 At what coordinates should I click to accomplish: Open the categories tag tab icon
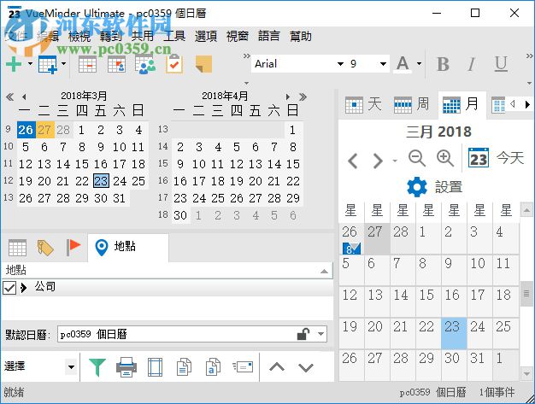pyautogui.click(x=45, y=248)
